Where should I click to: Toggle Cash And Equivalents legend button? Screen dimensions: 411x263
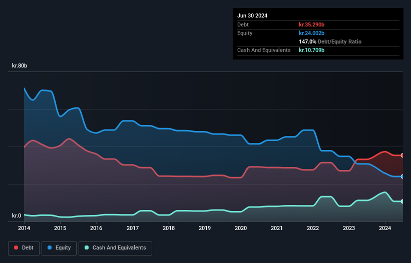click(x=115, y=248)
